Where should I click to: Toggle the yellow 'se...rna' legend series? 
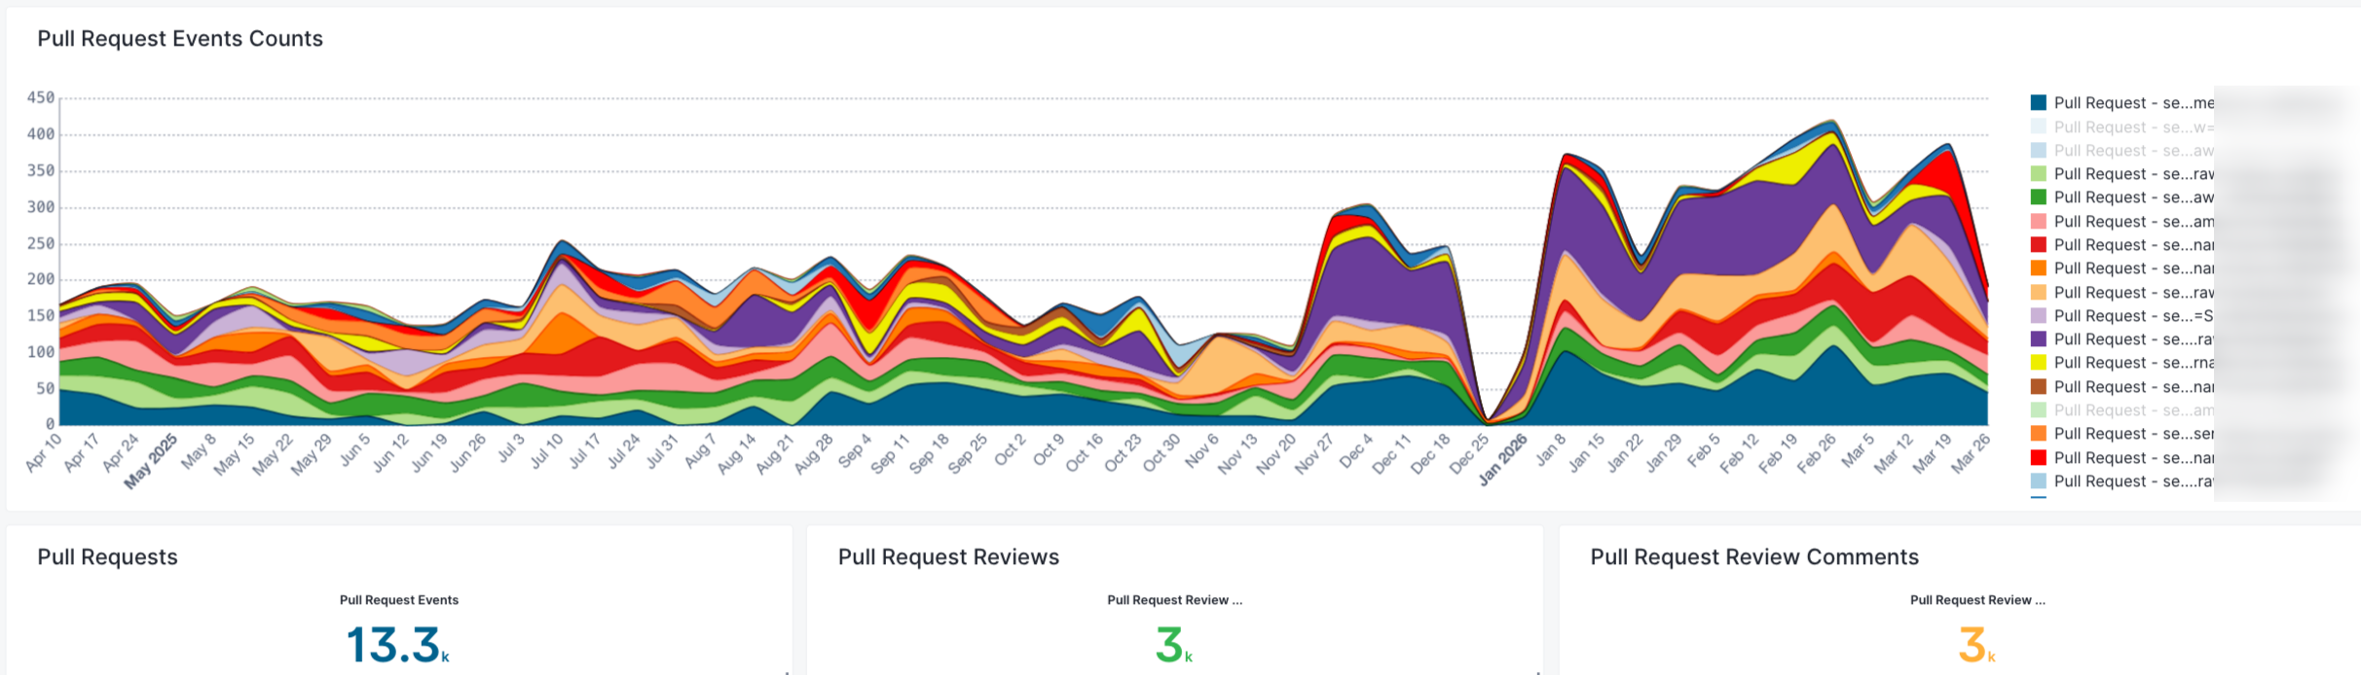tap(2121, 363)
